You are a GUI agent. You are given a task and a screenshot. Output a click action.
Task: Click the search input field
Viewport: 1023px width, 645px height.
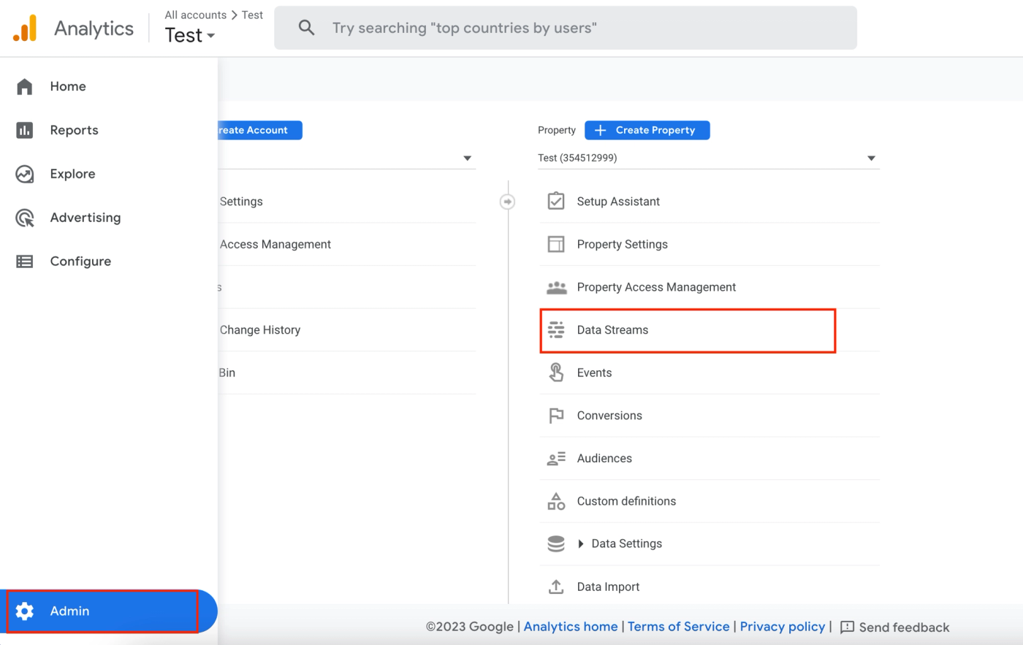[x=566, y=28]
